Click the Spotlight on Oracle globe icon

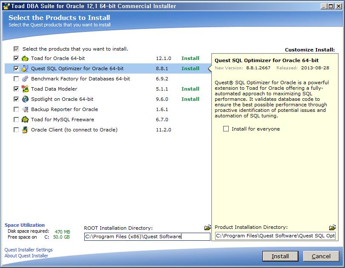coord(25,99)
